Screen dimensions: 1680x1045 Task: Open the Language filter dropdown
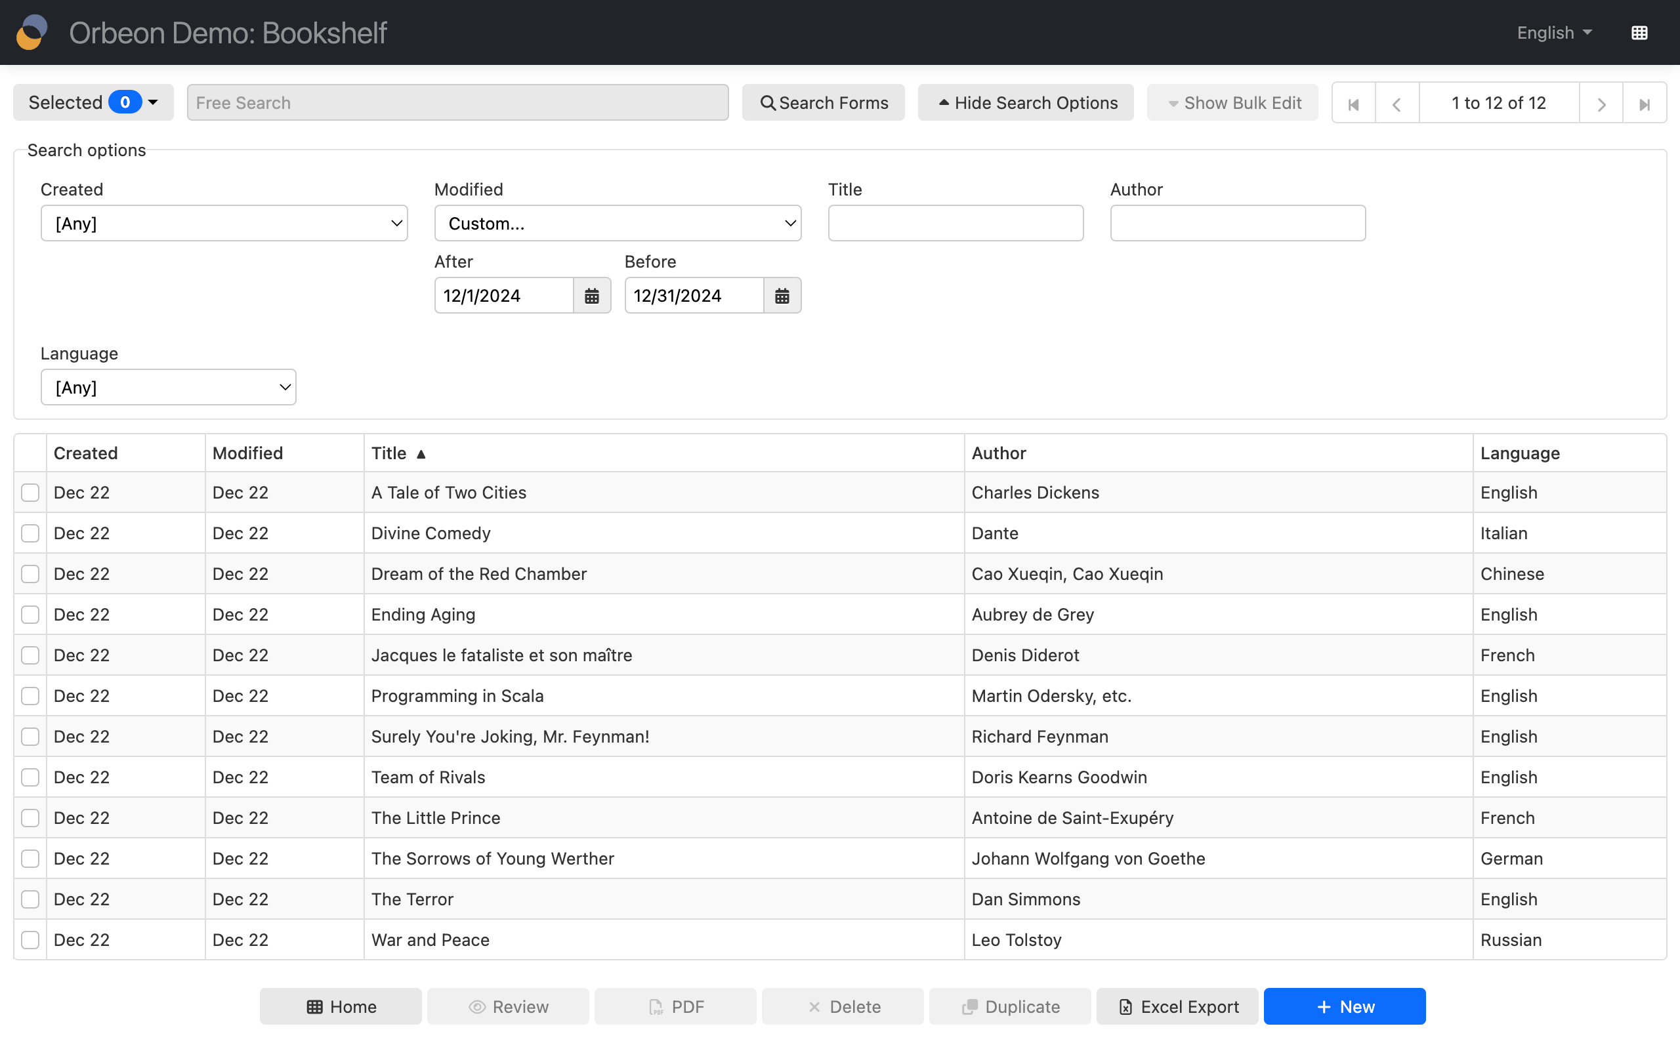(168, 387)
